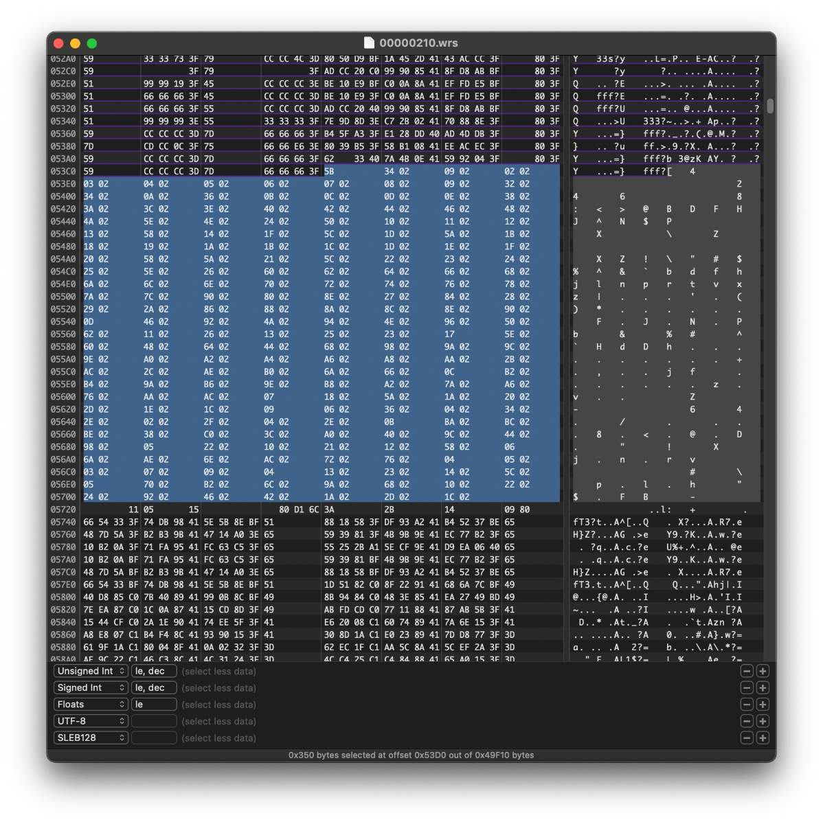Remove the UTF-8 inspector row

tap(747, 722)
